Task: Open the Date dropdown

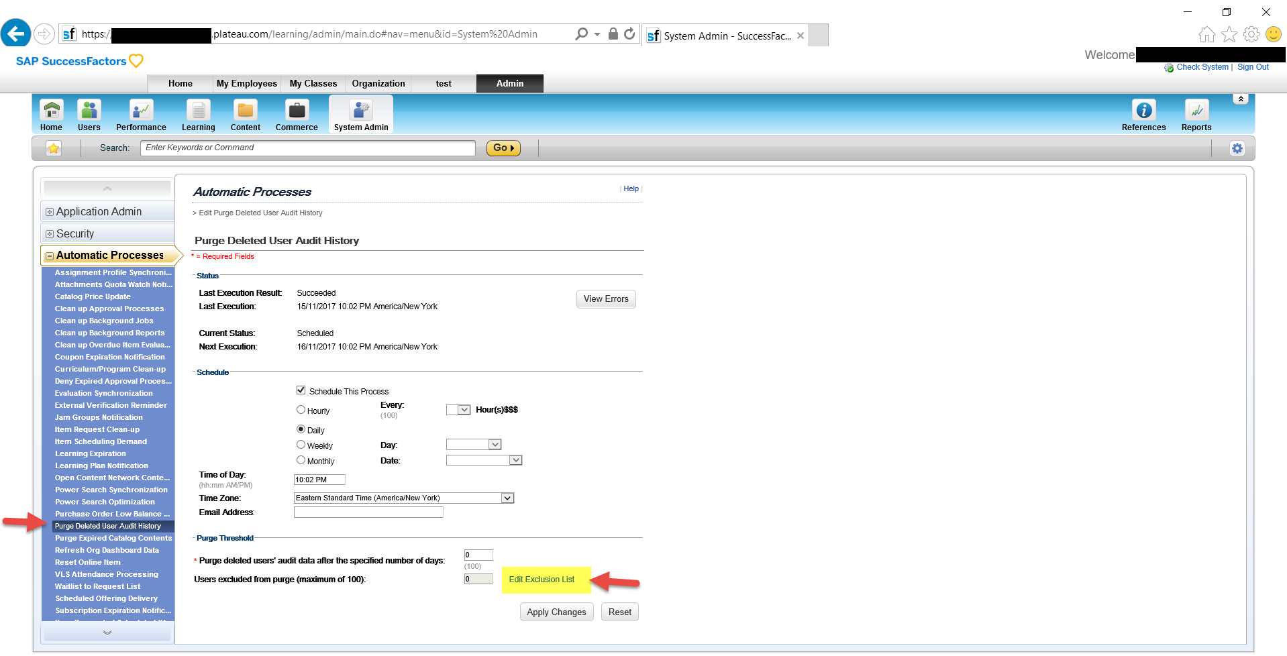Action: (x=484, y=460)
